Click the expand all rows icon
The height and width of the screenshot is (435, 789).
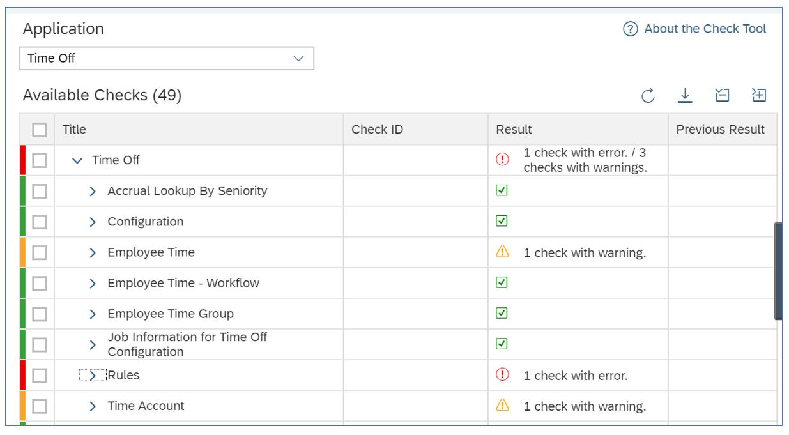[759, 96]
